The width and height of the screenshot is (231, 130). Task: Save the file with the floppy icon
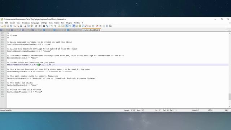[8, 26]
